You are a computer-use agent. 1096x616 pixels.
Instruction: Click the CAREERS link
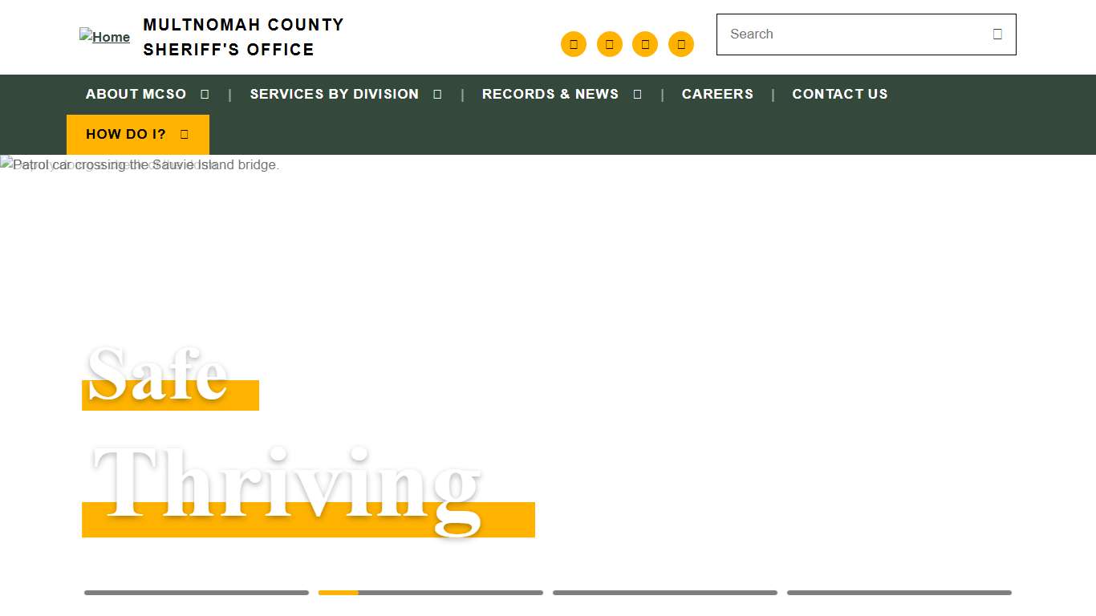pos(717,94)
